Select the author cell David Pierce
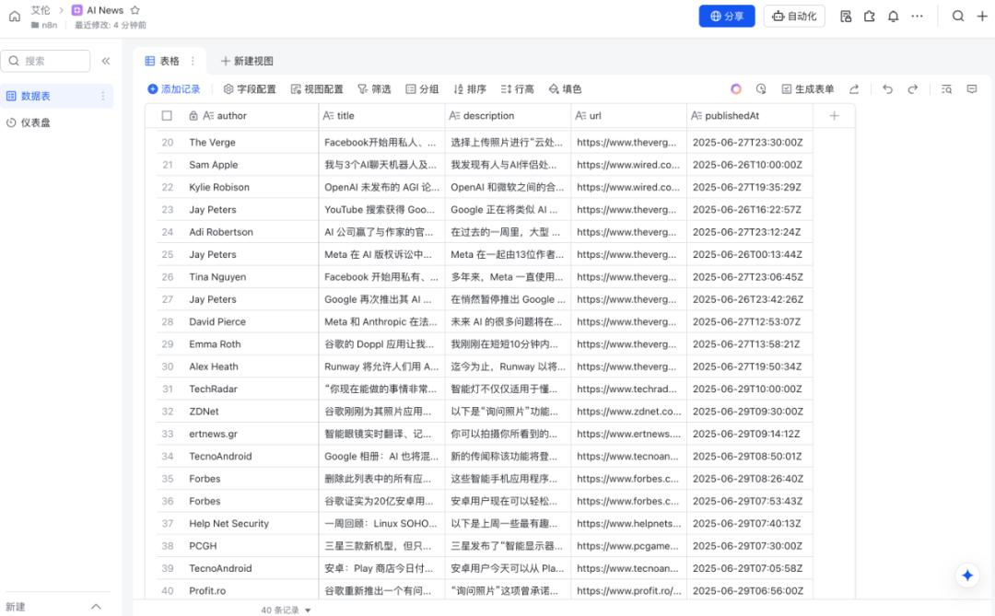 point(249,321)
